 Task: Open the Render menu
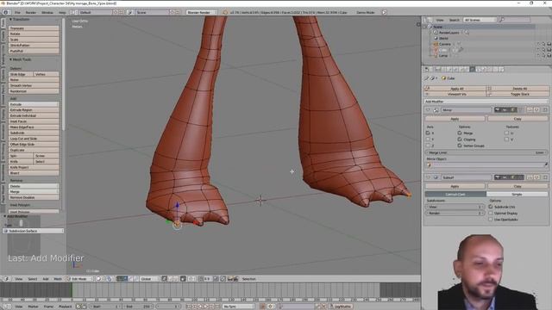pyautogui.click(x=31, y=12)
